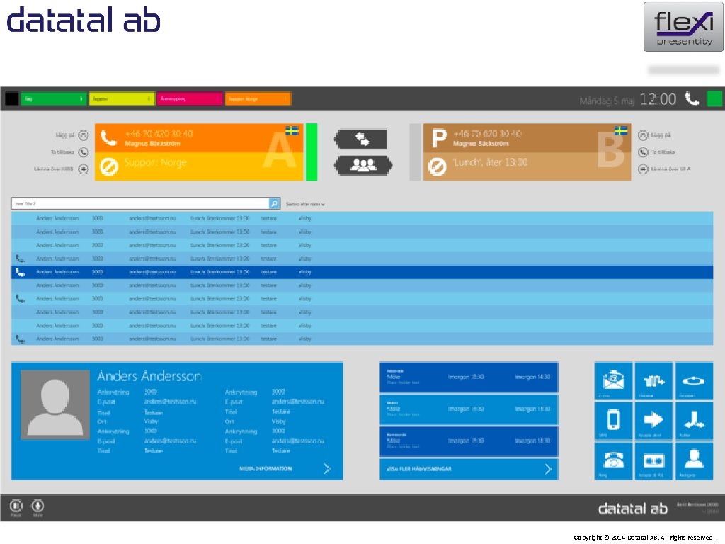Image resolution: width=725 pixels, height=544 pixels.
Task: Click the Pause button in the bottom bar
Action: pos(16,506)
